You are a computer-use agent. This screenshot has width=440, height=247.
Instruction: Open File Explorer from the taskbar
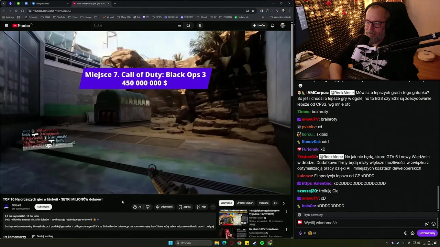217,243
